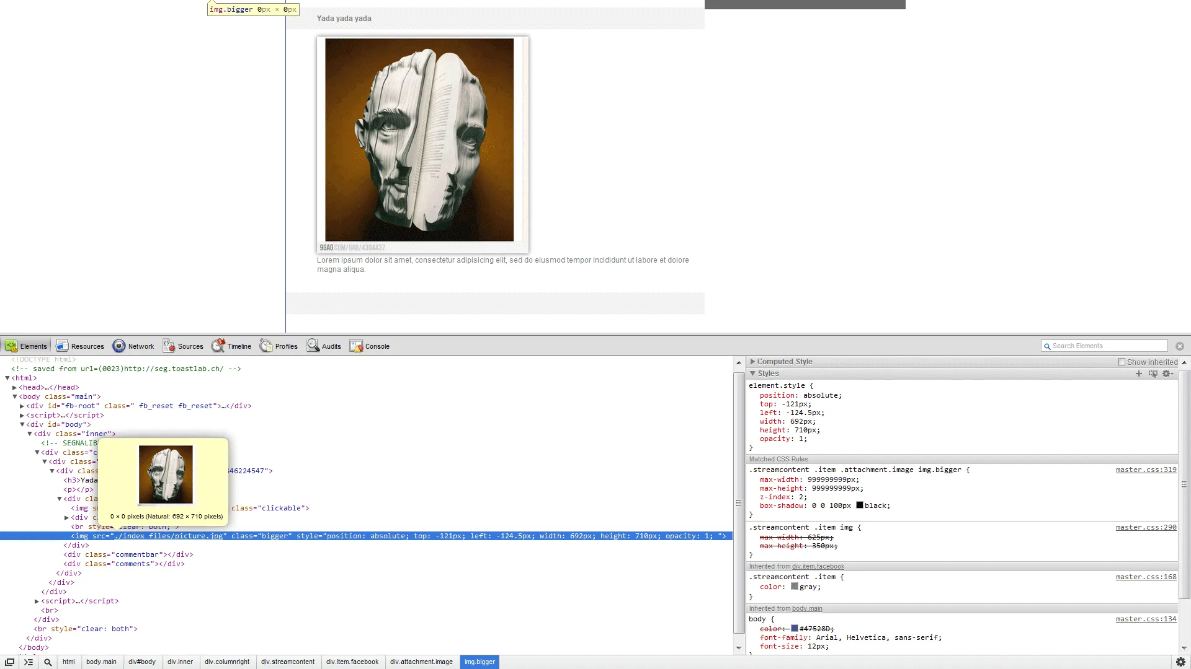Open the Timeline panel
This screenshot has width=1191, height=669.
click(231, 346)
